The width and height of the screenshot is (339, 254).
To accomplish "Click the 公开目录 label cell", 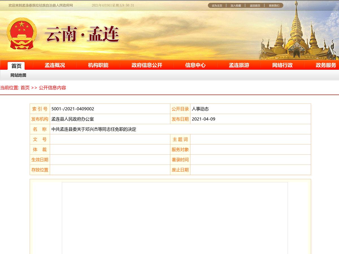I will 180,109.
